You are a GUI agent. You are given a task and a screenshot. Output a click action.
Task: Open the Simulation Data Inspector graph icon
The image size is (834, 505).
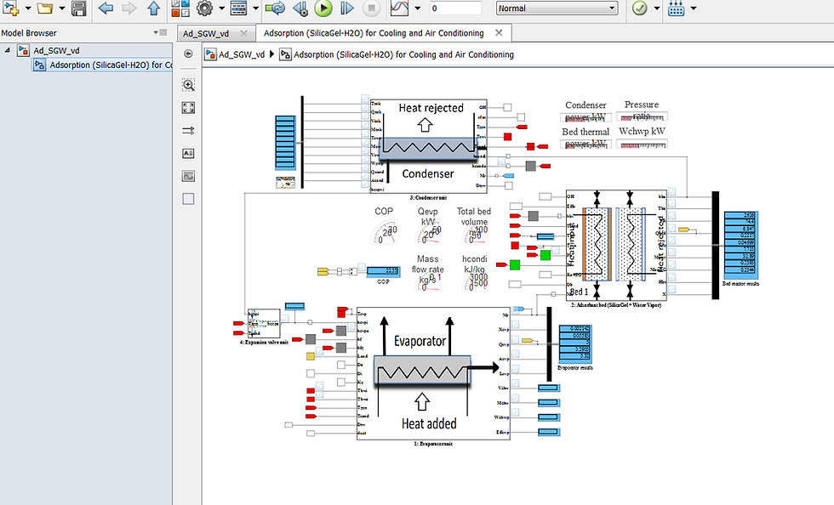click(x=399, y=8)
